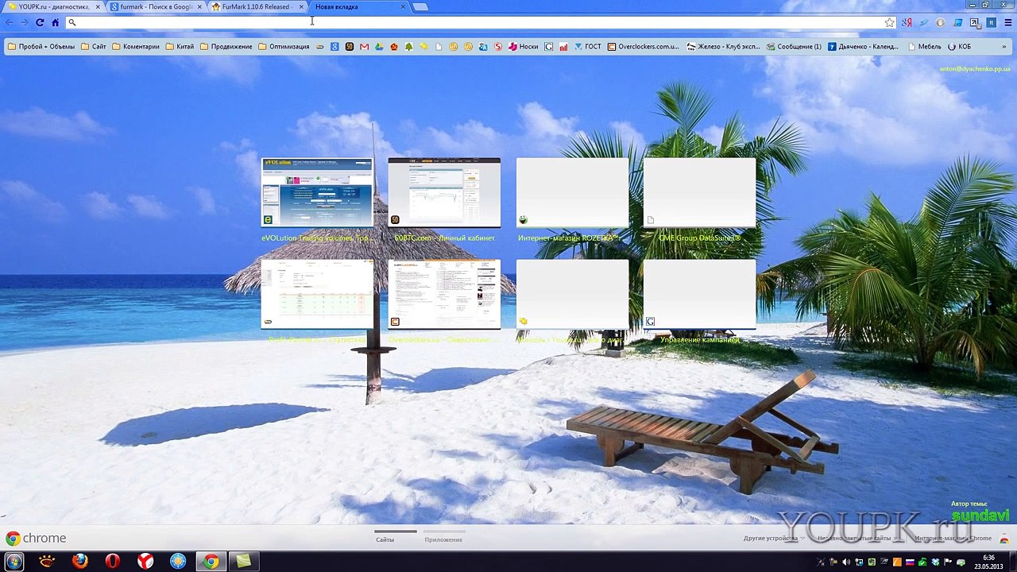Open the blue Google search bookmark icon

334,47
